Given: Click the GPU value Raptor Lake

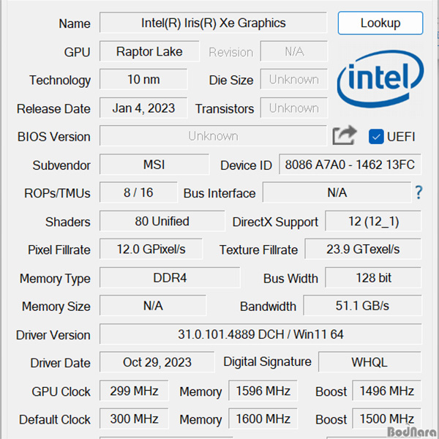Looking at the screenshot, I should [149, 51].
